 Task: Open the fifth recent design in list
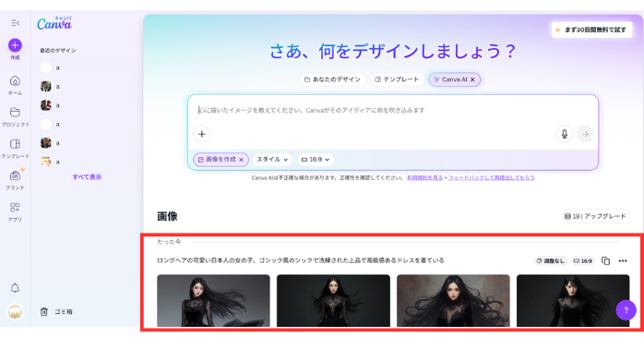(50, 143)
